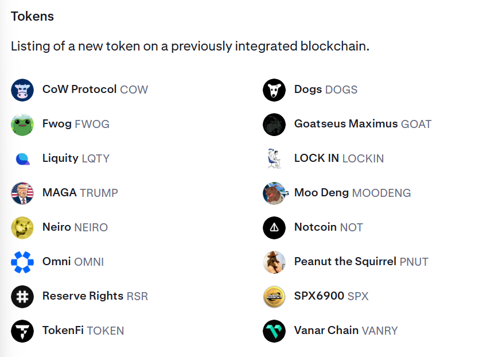
Task: Click the Notcoin triangle icon
Action: (274, 228)
